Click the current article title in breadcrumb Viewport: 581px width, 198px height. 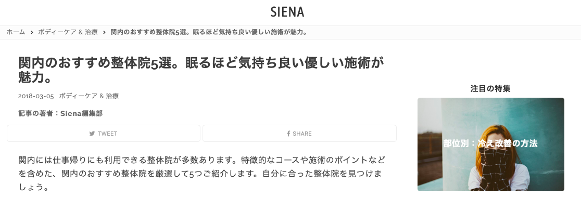209,32
